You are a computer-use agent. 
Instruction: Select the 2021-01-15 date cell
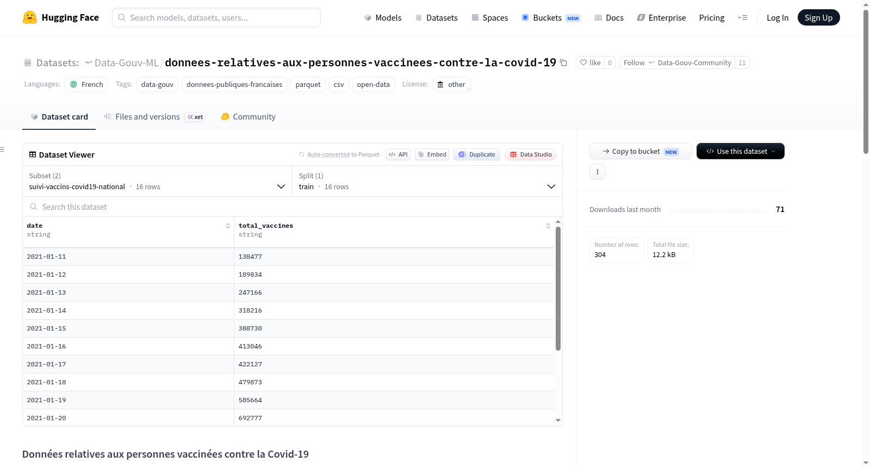pos(128,328)
